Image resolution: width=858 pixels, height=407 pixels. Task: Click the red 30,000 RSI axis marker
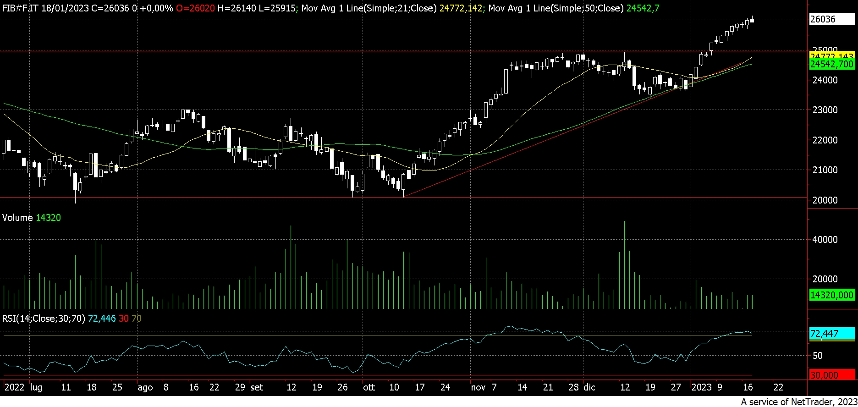832,375
